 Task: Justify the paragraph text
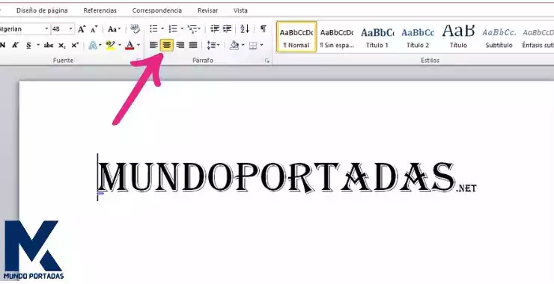click(x=193, y=45)
